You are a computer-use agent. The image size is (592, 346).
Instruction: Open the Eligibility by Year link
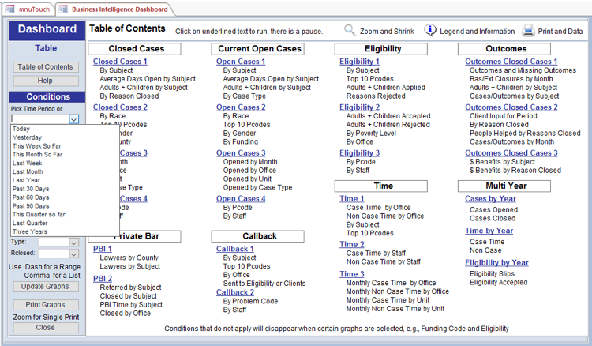tap(496, 262)
